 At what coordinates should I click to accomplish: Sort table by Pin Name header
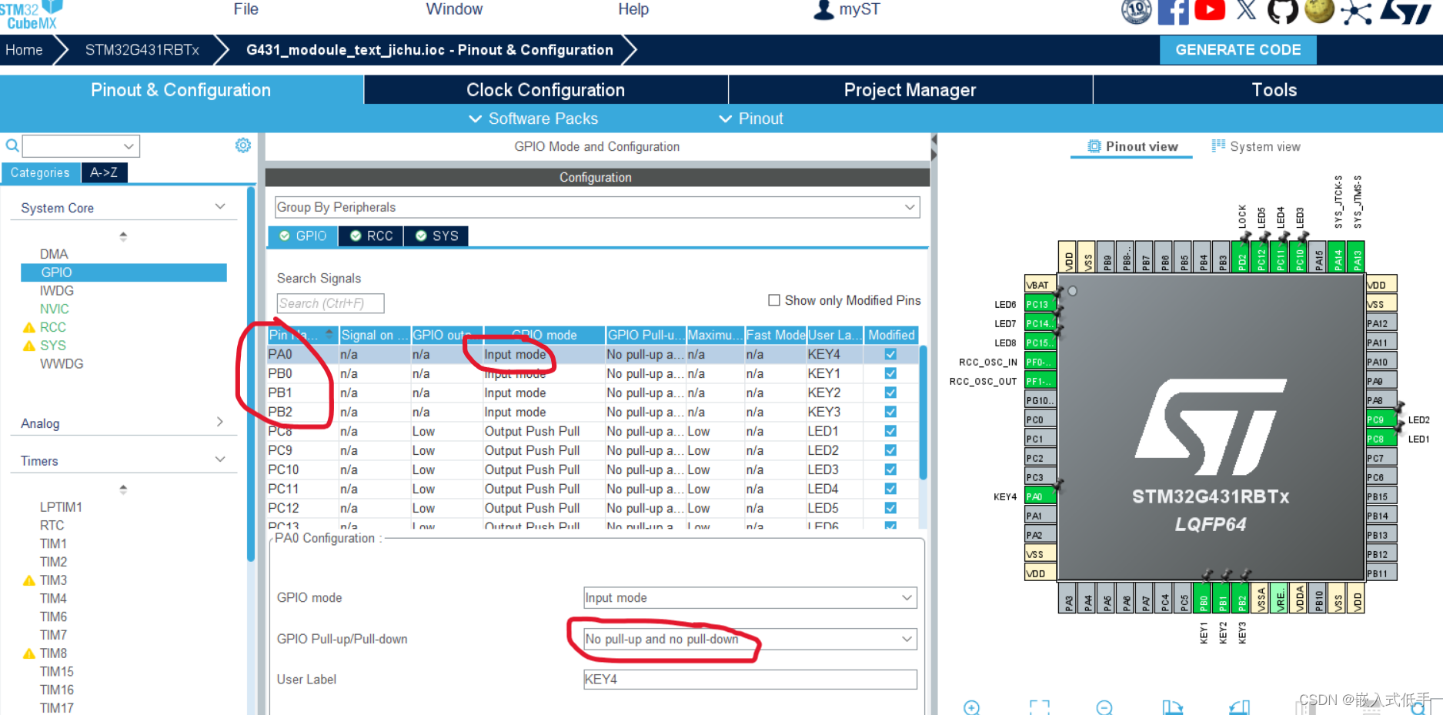(302, 335)
